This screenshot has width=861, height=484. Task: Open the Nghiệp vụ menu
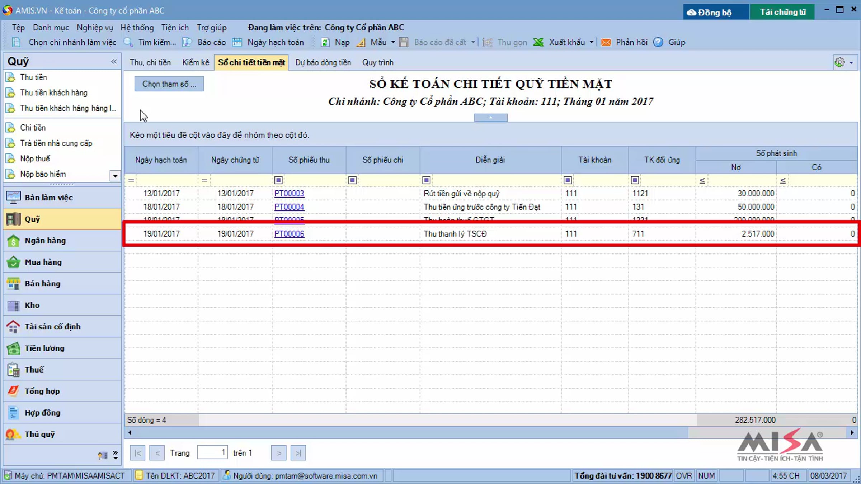tap(95, 28)
